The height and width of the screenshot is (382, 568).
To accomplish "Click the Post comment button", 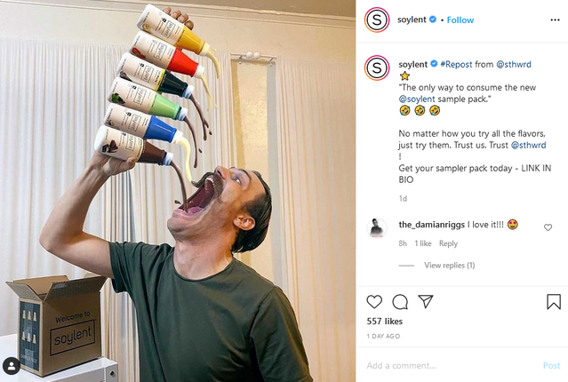I will pyautogui.click(x=551, y=365).
